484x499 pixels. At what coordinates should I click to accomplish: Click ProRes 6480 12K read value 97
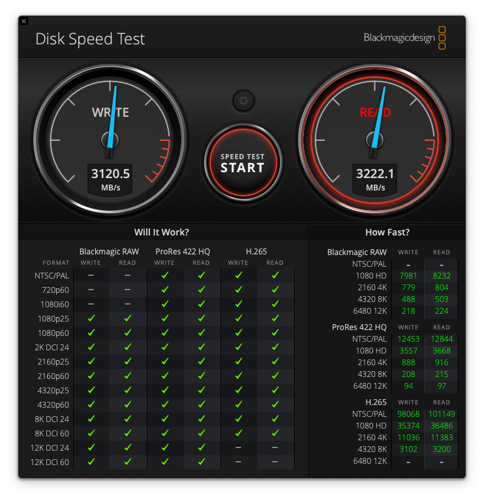[442, 386]
